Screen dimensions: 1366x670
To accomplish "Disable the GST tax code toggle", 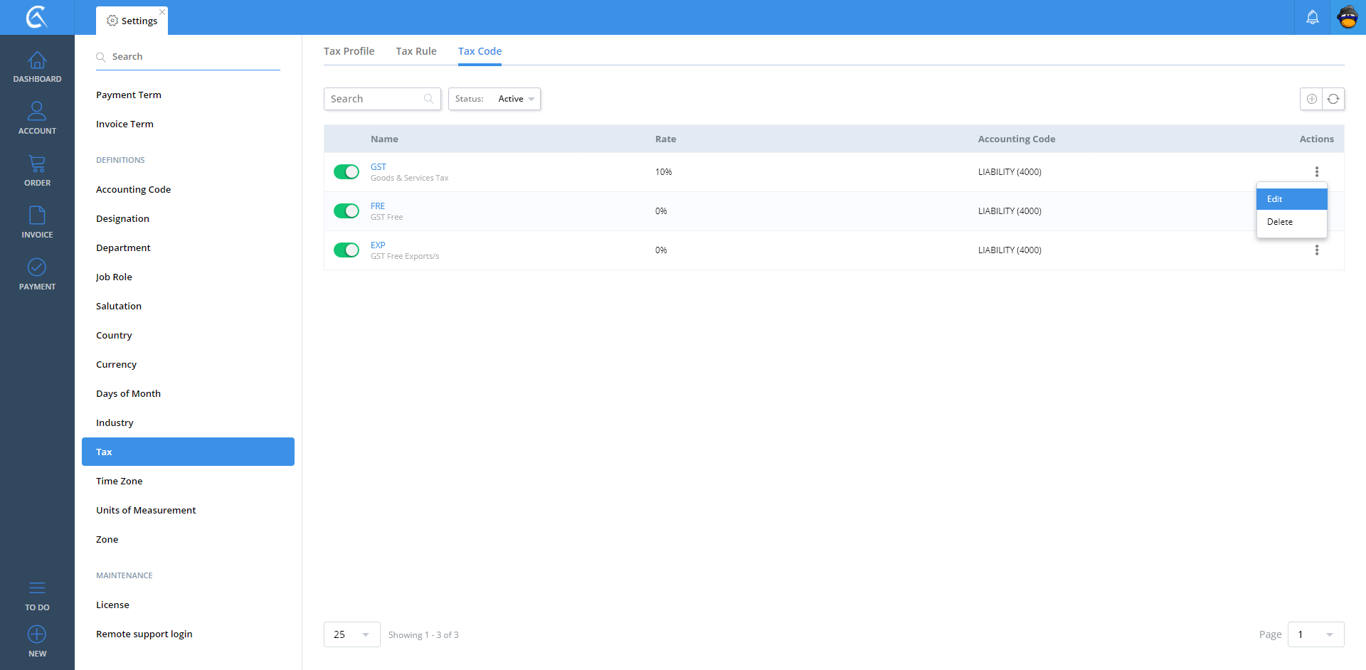I will click(x=346, y=172).
